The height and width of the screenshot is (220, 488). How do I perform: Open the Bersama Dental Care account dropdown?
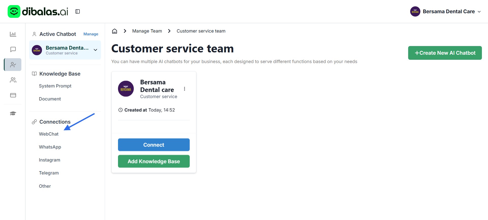point(446,11)
